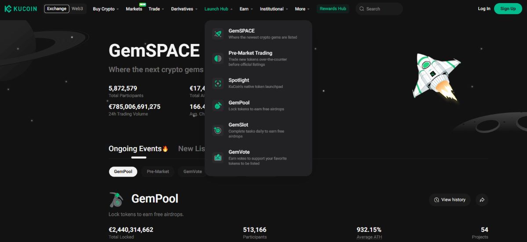Select the GemVote filter pill
Image resolution: width=527 pixels, height=242 pixels.
click(192, 171)
